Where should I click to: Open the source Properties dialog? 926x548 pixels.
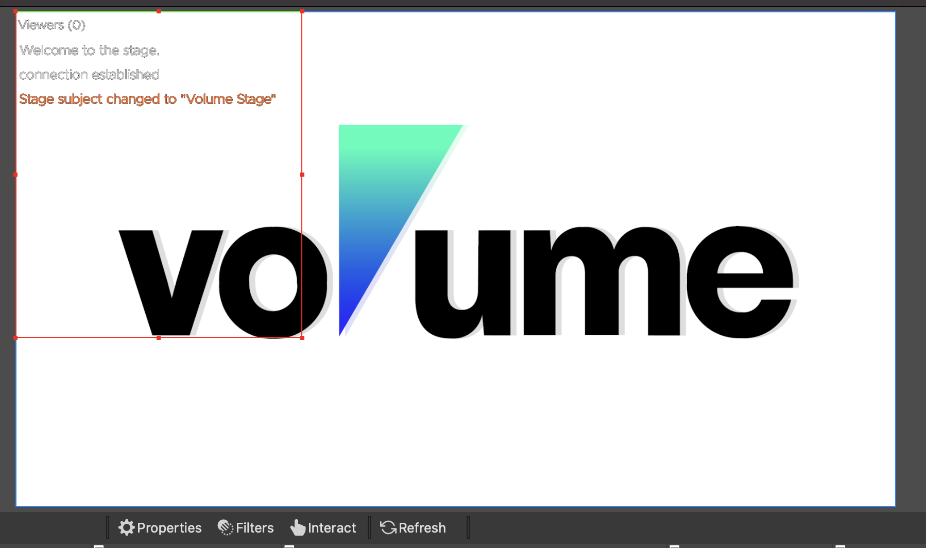(x=160, y=527)
